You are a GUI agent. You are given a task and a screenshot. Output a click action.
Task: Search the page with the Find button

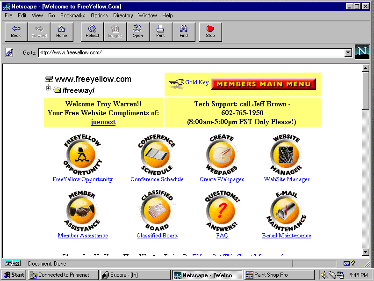[184, 32]
